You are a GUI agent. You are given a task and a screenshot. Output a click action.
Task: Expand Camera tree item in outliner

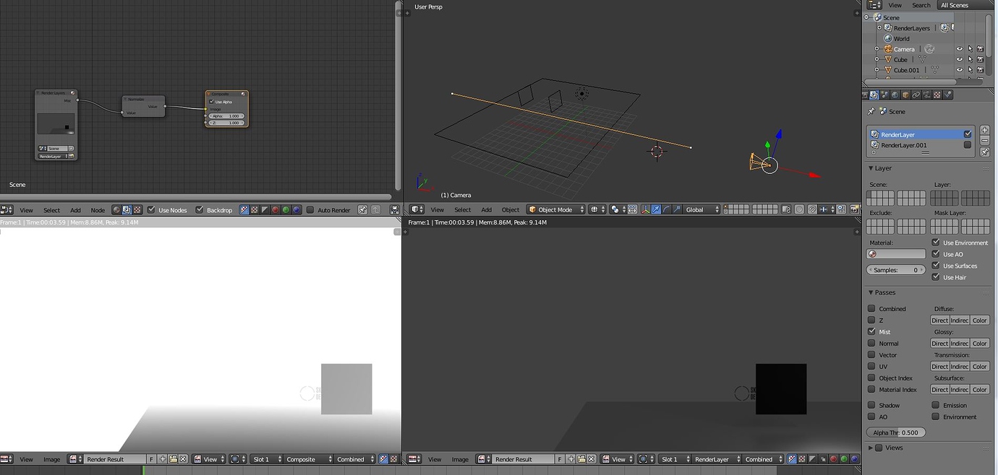click(877, 49)
